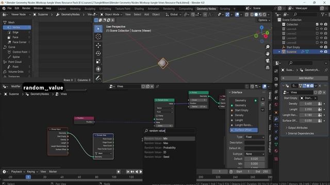Viewport: 330px width, 185px height.
Task: Open the Subtype None dropdown
Action: coord(254,154)
